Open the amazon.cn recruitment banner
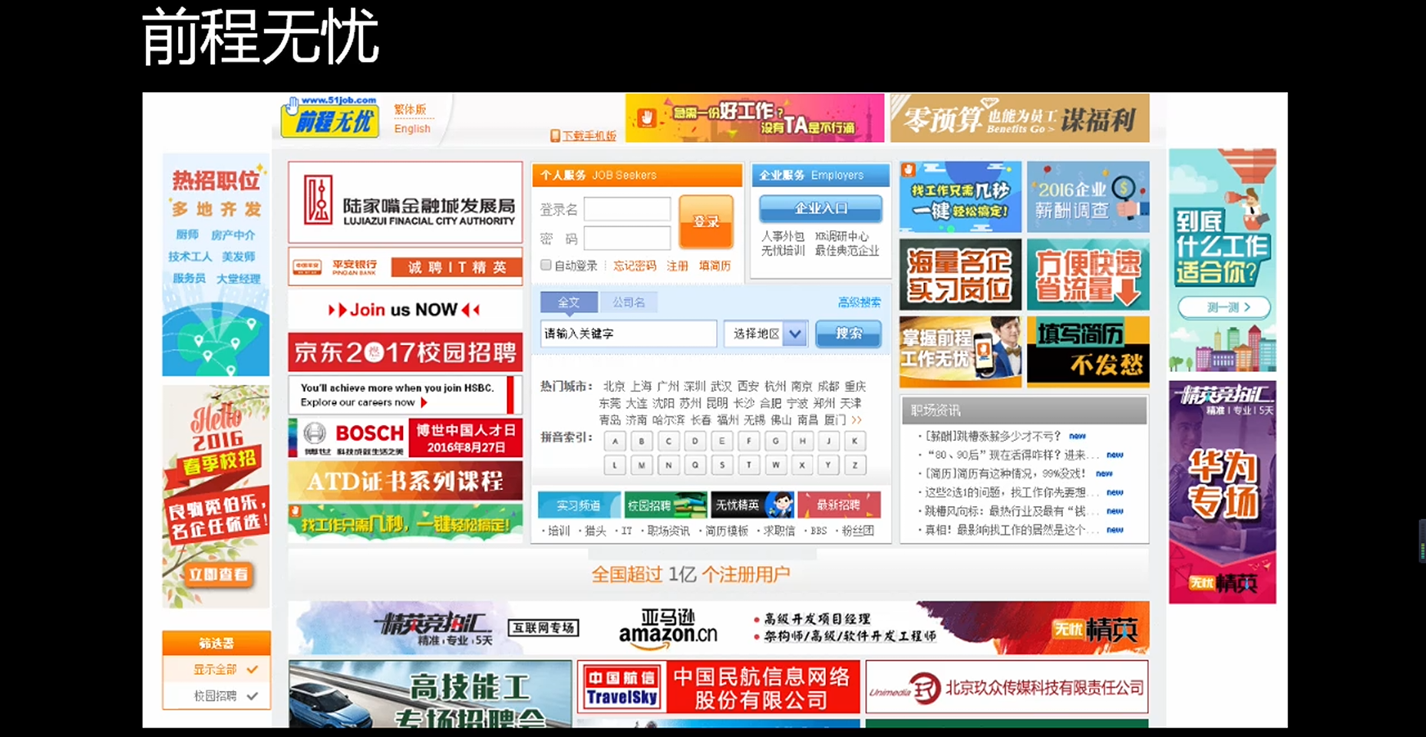Viewport: 1426px width, 737px height. click(x=718, y=627)
